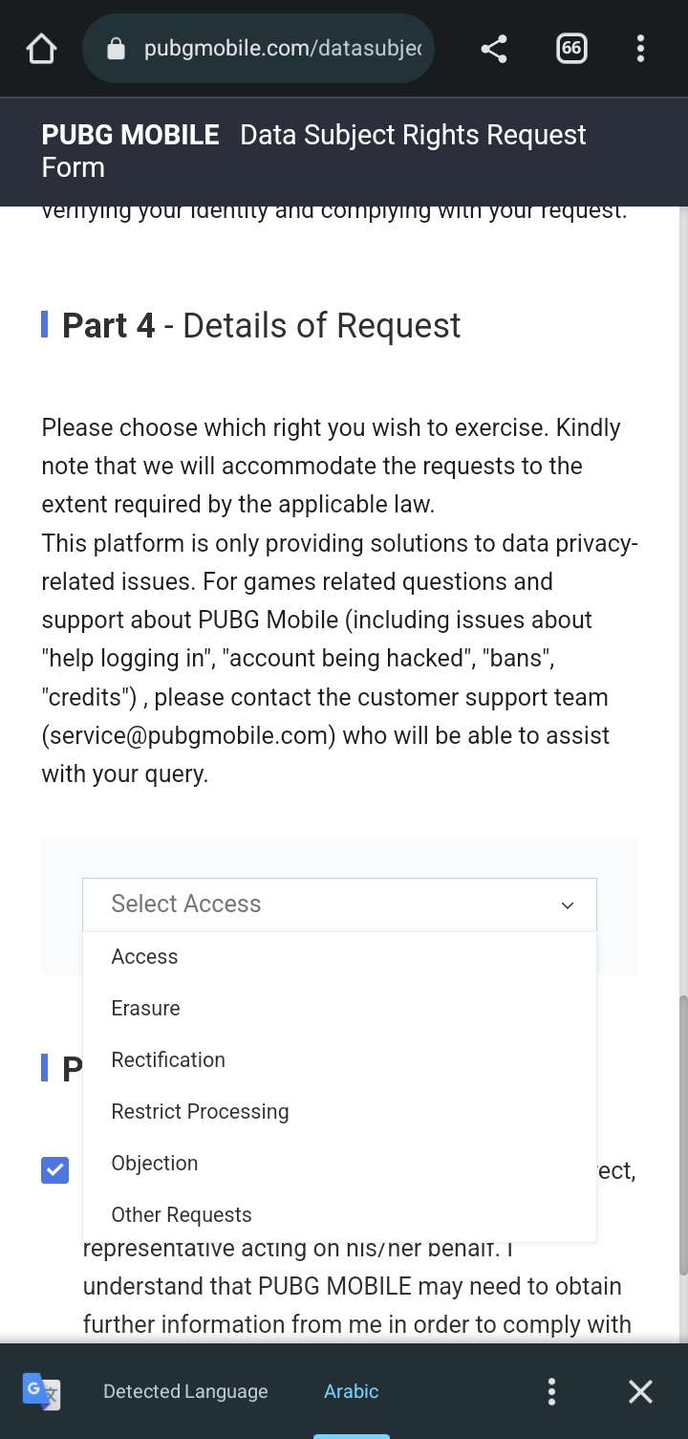Select the Objection request type
The image size is (688, 1439).
click(x=154, y=1163)
